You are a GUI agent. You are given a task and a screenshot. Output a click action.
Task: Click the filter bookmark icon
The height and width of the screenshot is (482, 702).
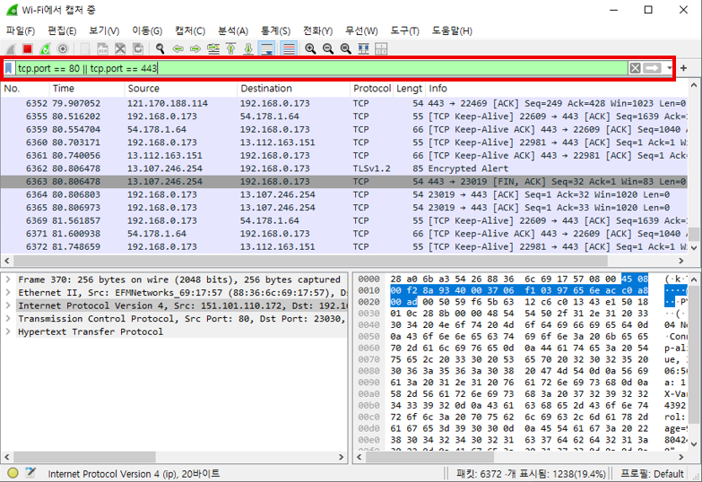pos(9,68)
